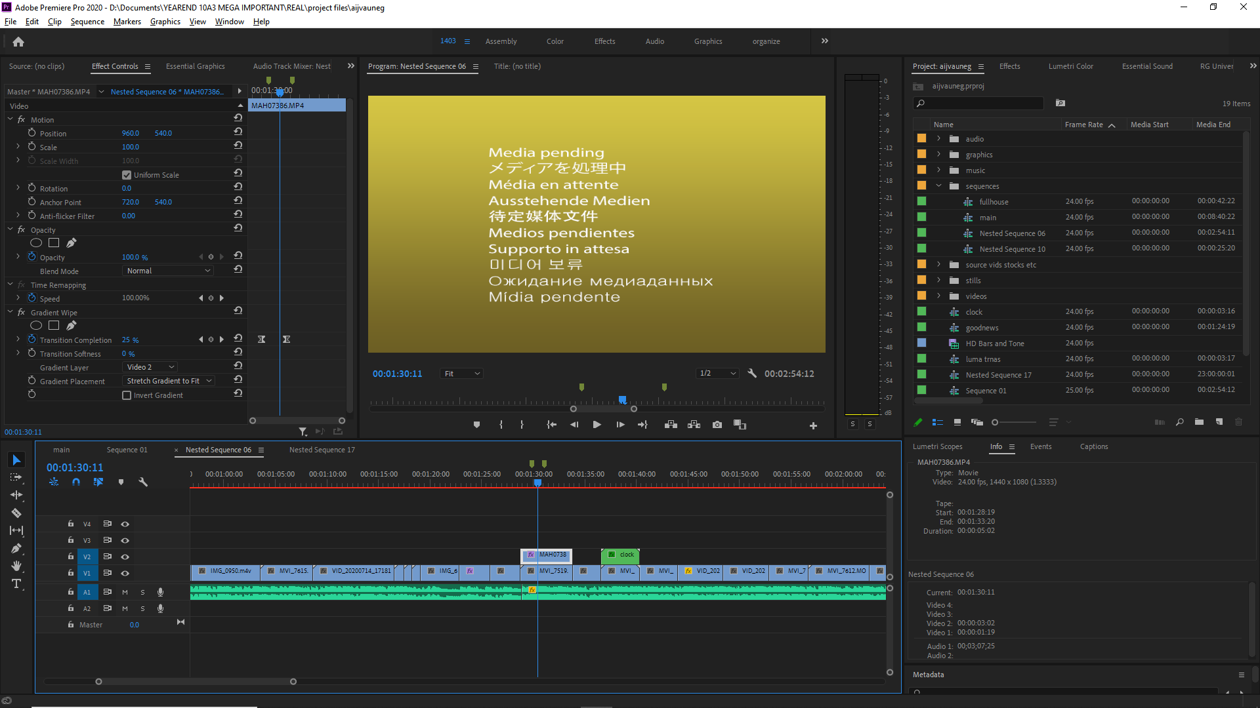The width and height of the screenshot is (1260, 708).
Task: Select the Hand tool
Action: pos(16,566)
